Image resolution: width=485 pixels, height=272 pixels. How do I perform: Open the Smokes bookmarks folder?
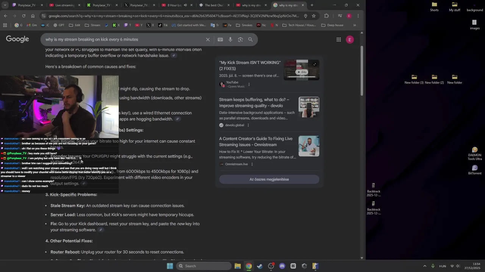pyautogui.click(x=244, y=25)
